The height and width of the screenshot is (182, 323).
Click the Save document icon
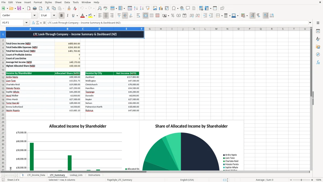19,8
